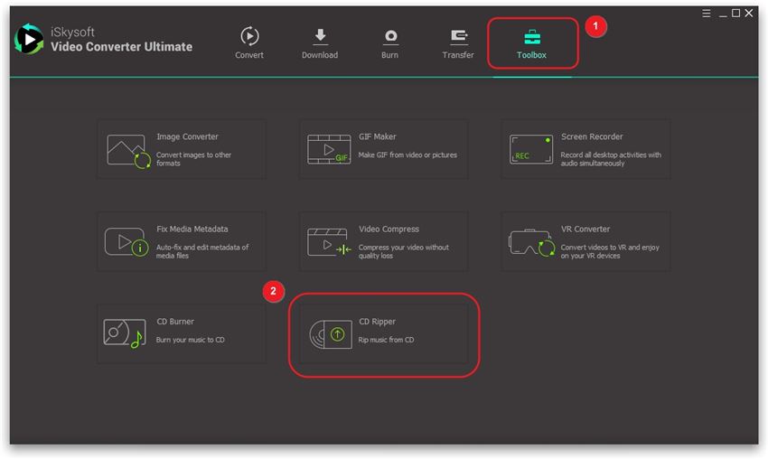
Task: Go to the Transfer tab
Action: [458, 42]
